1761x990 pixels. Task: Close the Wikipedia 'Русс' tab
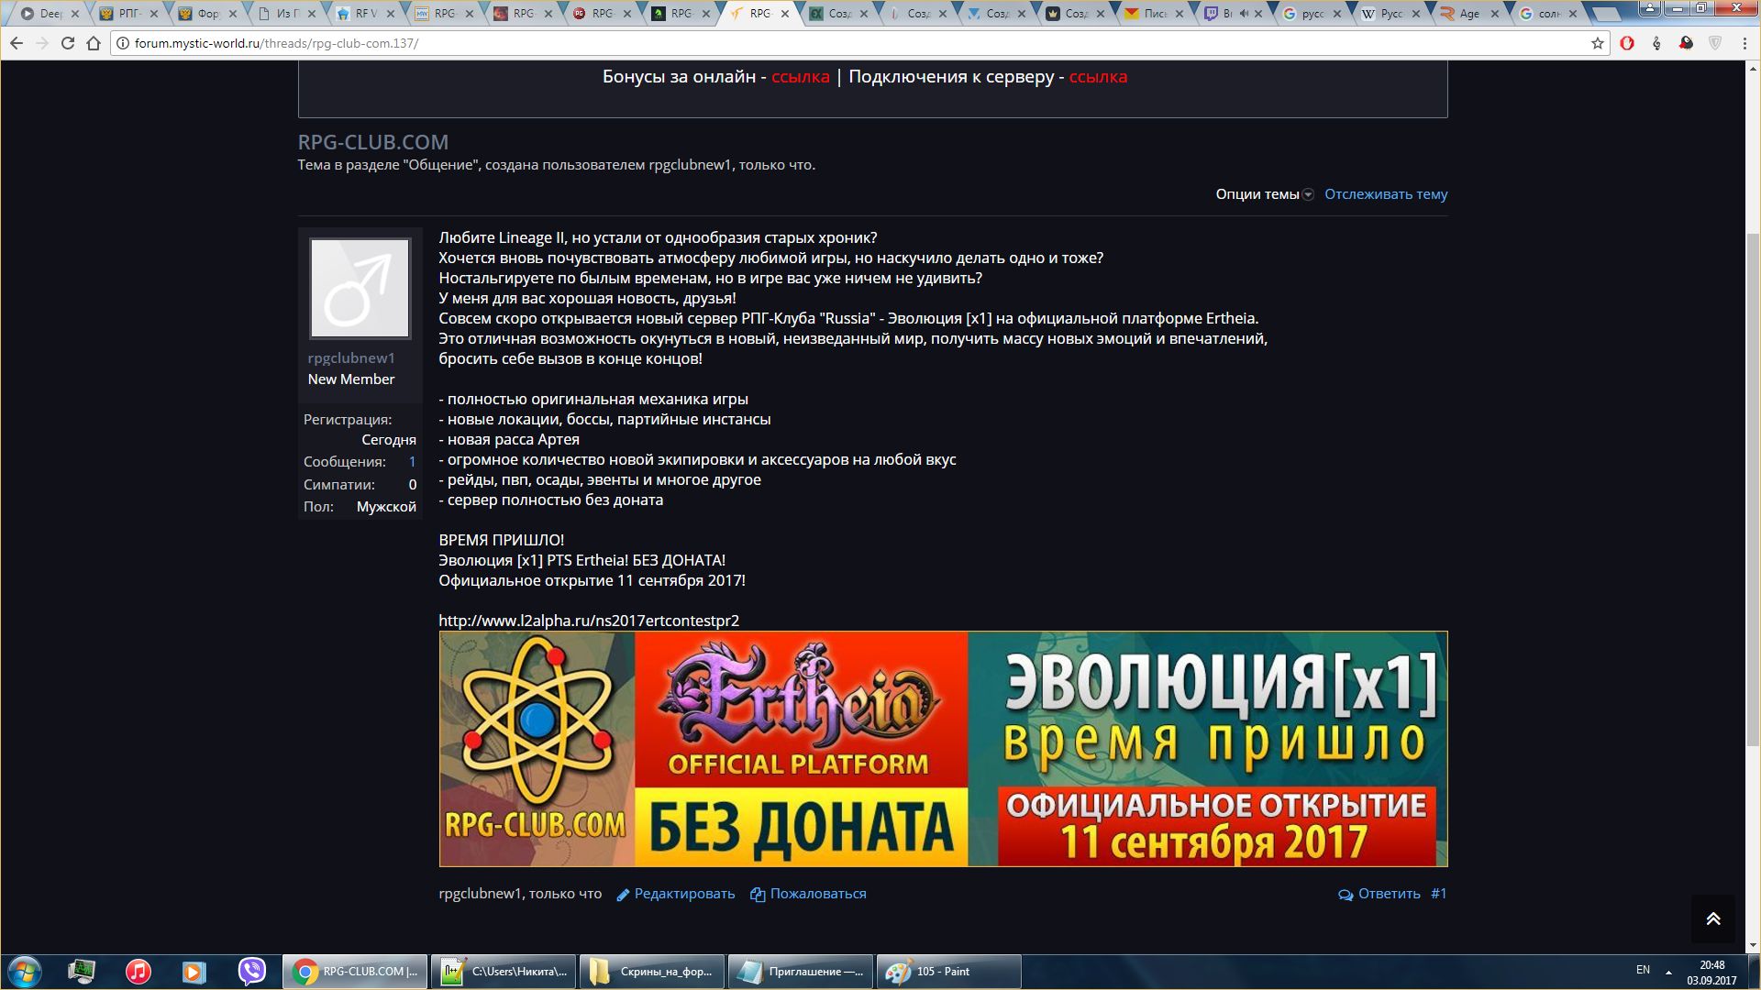pos(1416,14)
